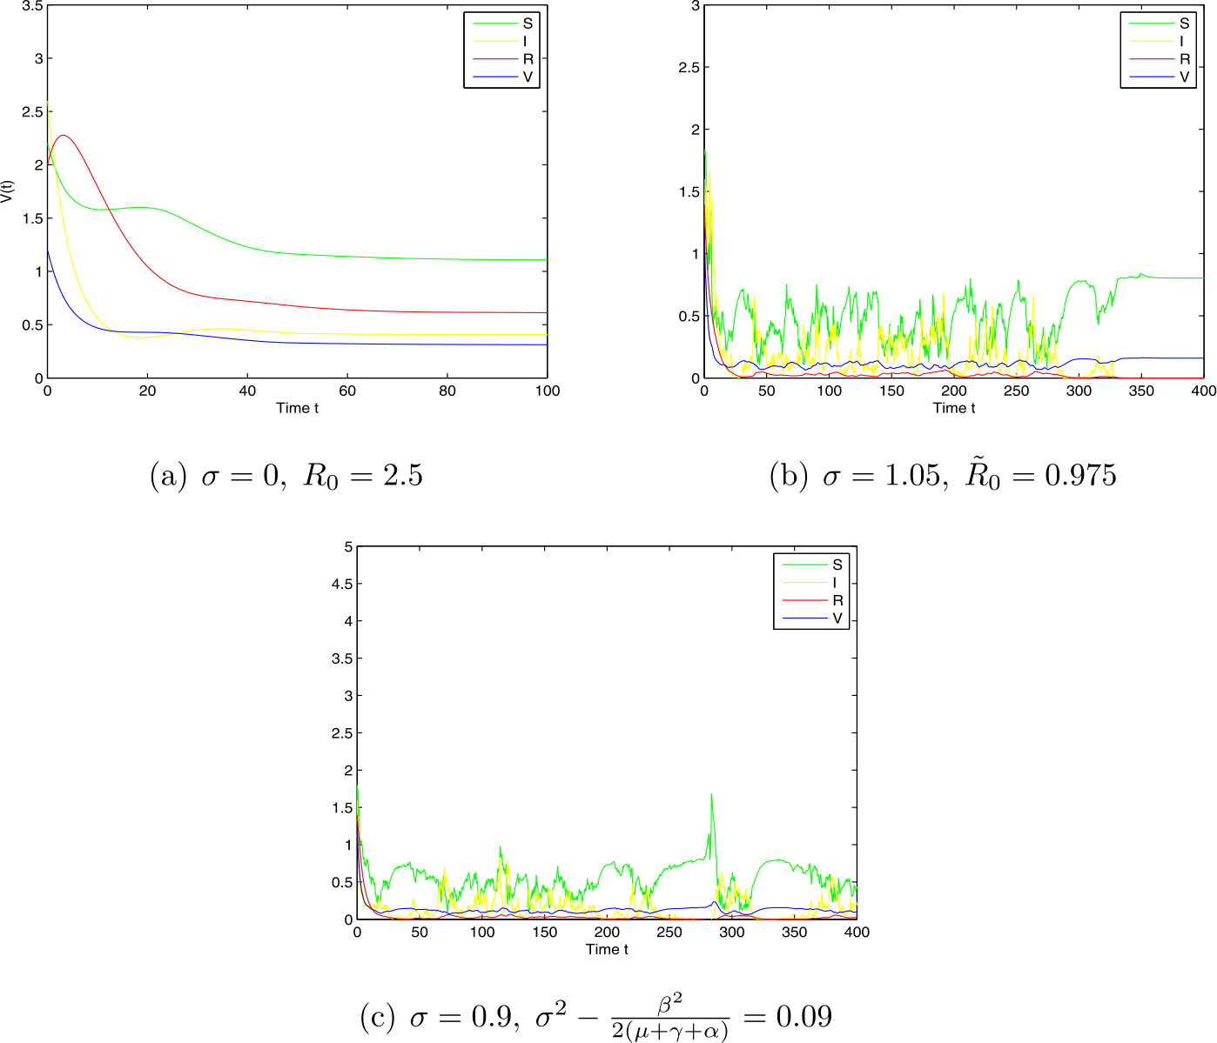Click the V(t) y-axis label of plot (a)
Viewport: 1217px width, 1043px height.
point(7,191)
